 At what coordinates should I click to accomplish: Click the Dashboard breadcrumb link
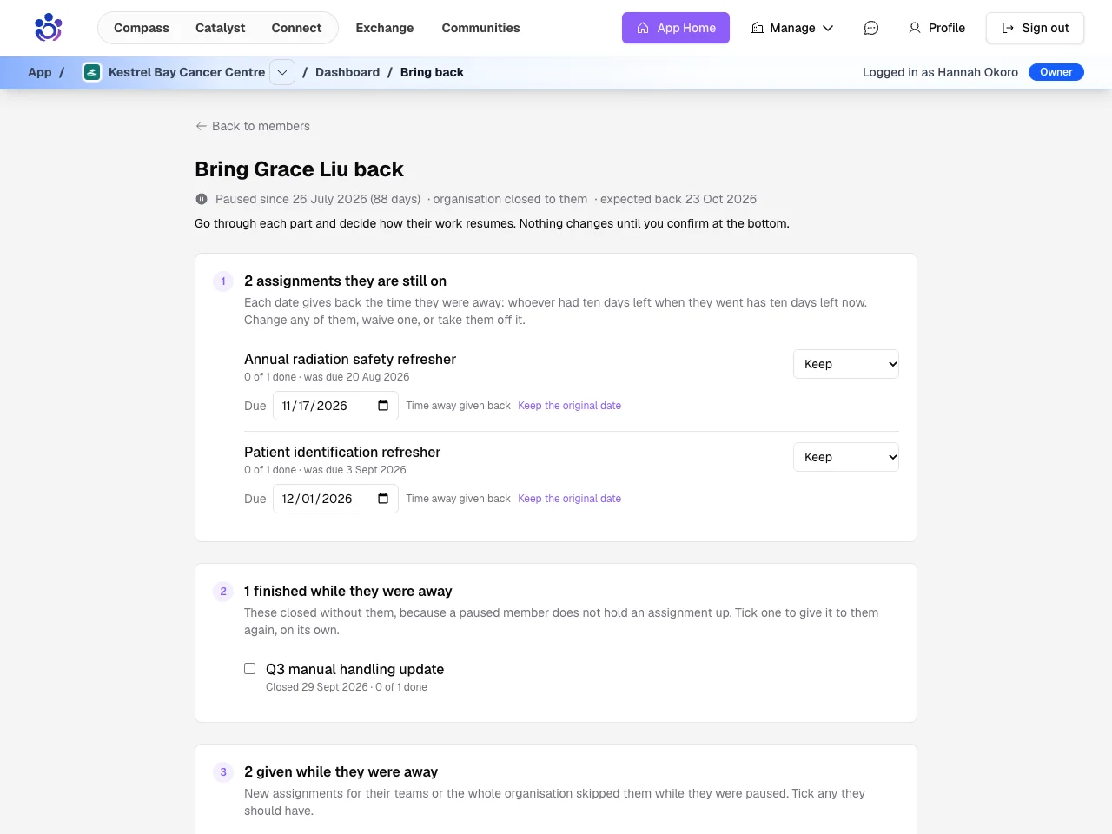[347, 72]
